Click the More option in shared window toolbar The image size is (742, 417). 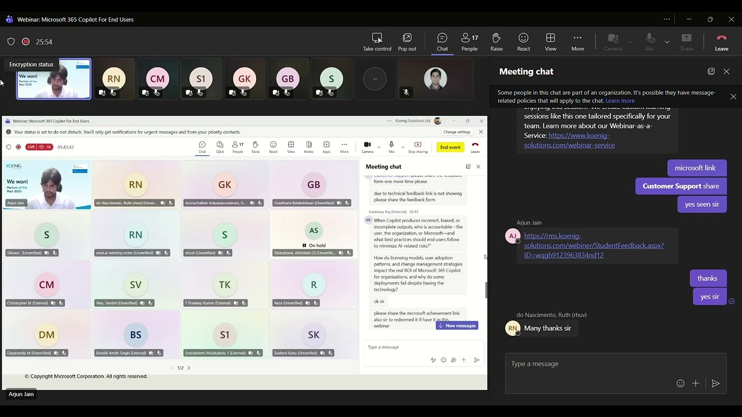click(344, 147)
